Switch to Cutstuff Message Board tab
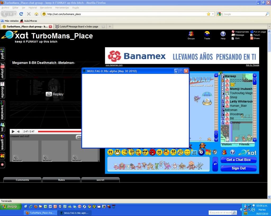This screenshot has height=216, width=271. click(x=79, y=27)
